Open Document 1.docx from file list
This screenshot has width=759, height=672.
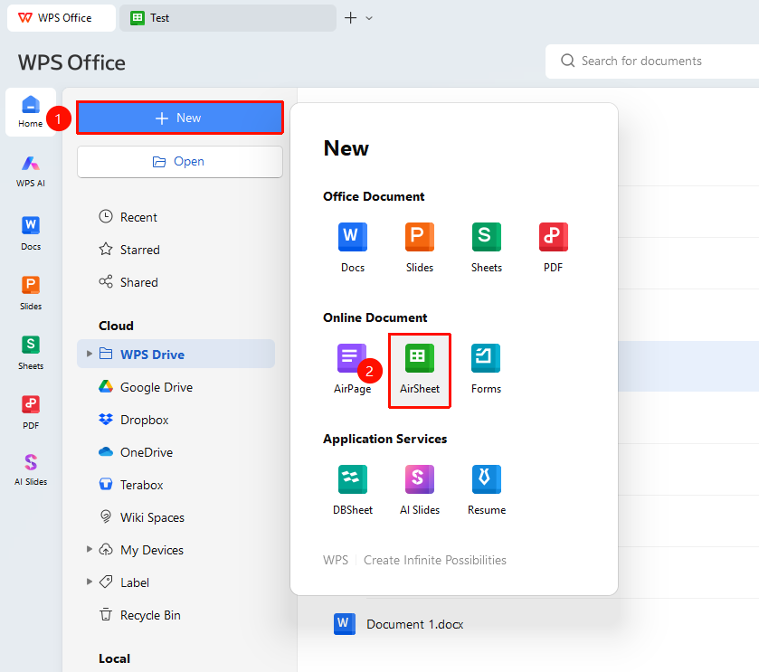[399, 624]
